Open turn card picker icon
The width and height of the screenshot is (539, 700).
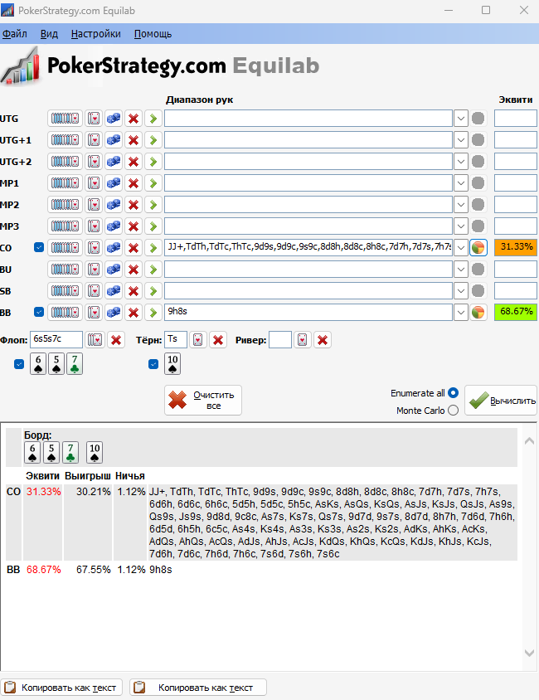pyautogui.click(x=197, y=340)
